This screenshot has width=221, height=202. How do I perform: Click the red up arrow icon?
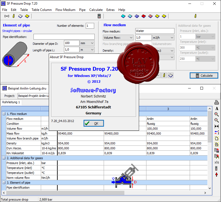tap(216, 175)
